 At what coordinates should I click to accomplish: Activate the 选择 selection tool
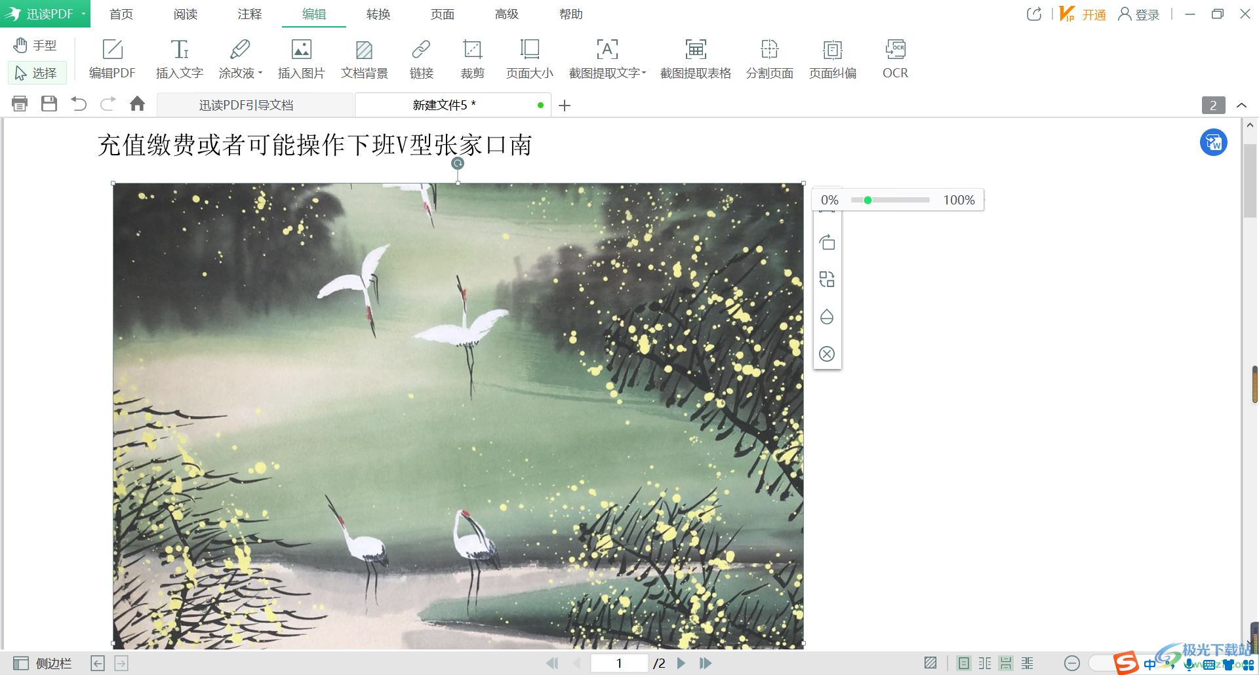[x=37, y=73]
